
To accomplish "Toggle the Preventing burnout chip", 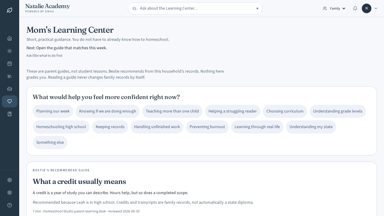I will tap(207, 127).
